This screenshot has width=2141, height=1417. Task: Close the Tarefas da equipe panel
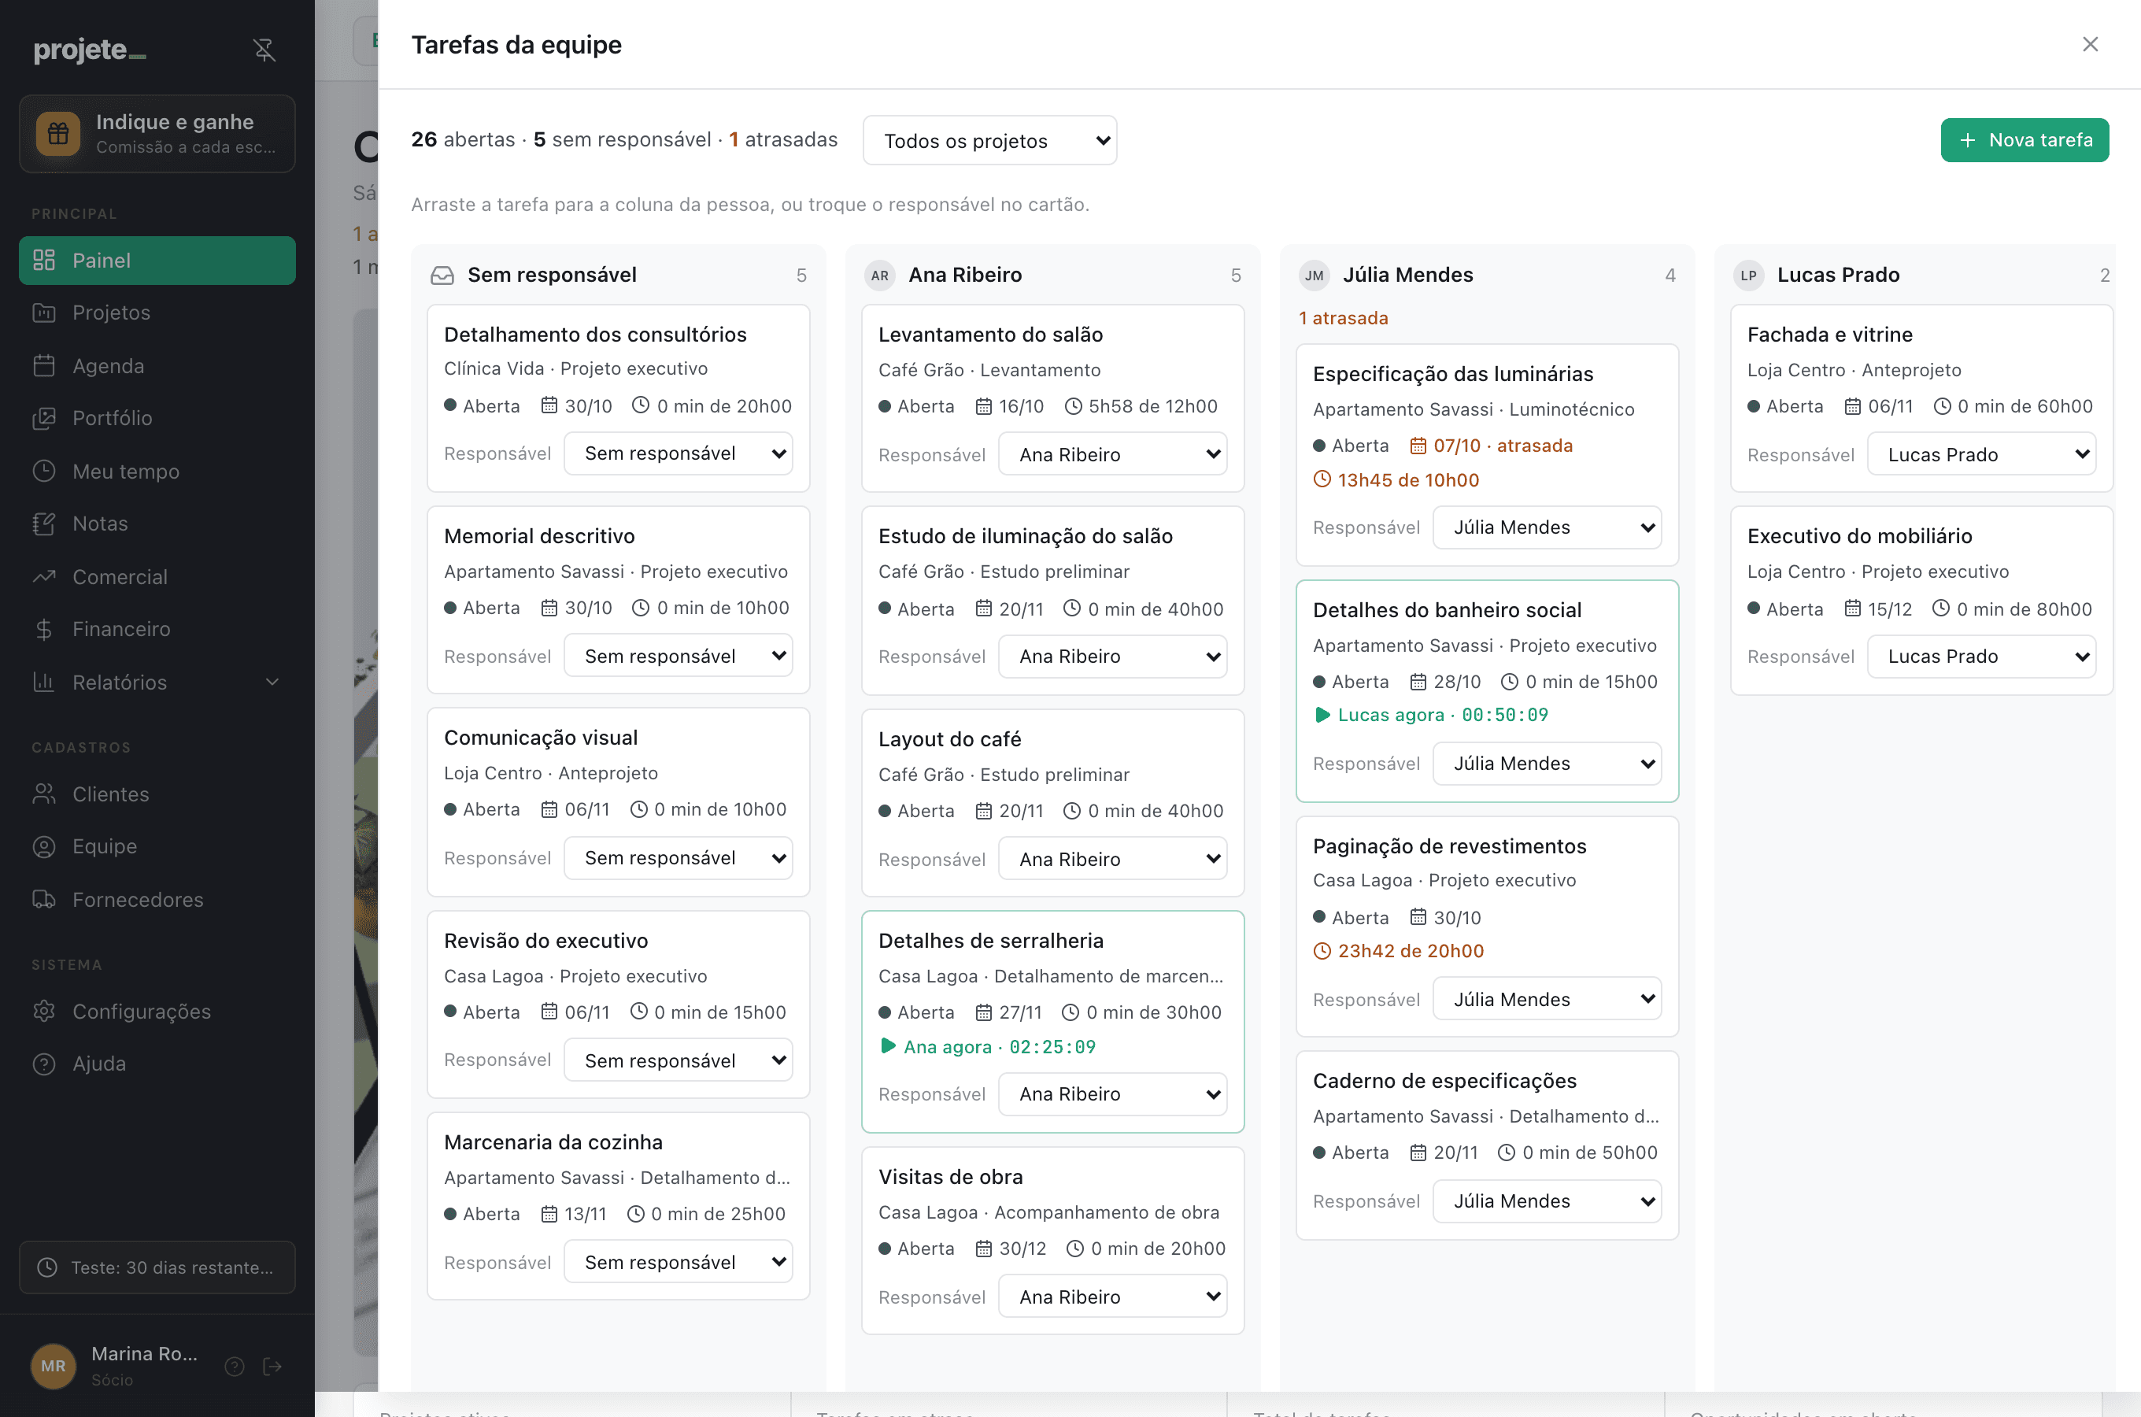(x=2090, y=44)
